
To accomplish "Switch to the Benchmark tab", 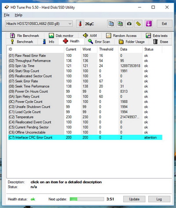I will (x=22, y=42).
